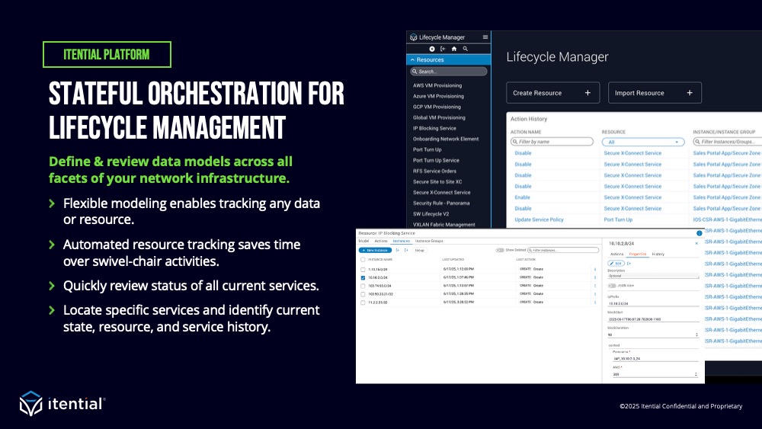Check the select-all checkbox in Instance Name header
The image size is (762, 429).
coord(363,259)
